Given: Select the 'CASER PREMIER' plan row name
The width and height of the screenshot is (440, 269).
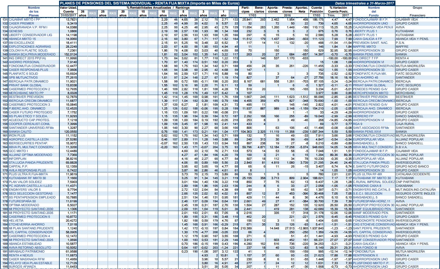Looking at the screenshot, I should (x=21, y=24).
